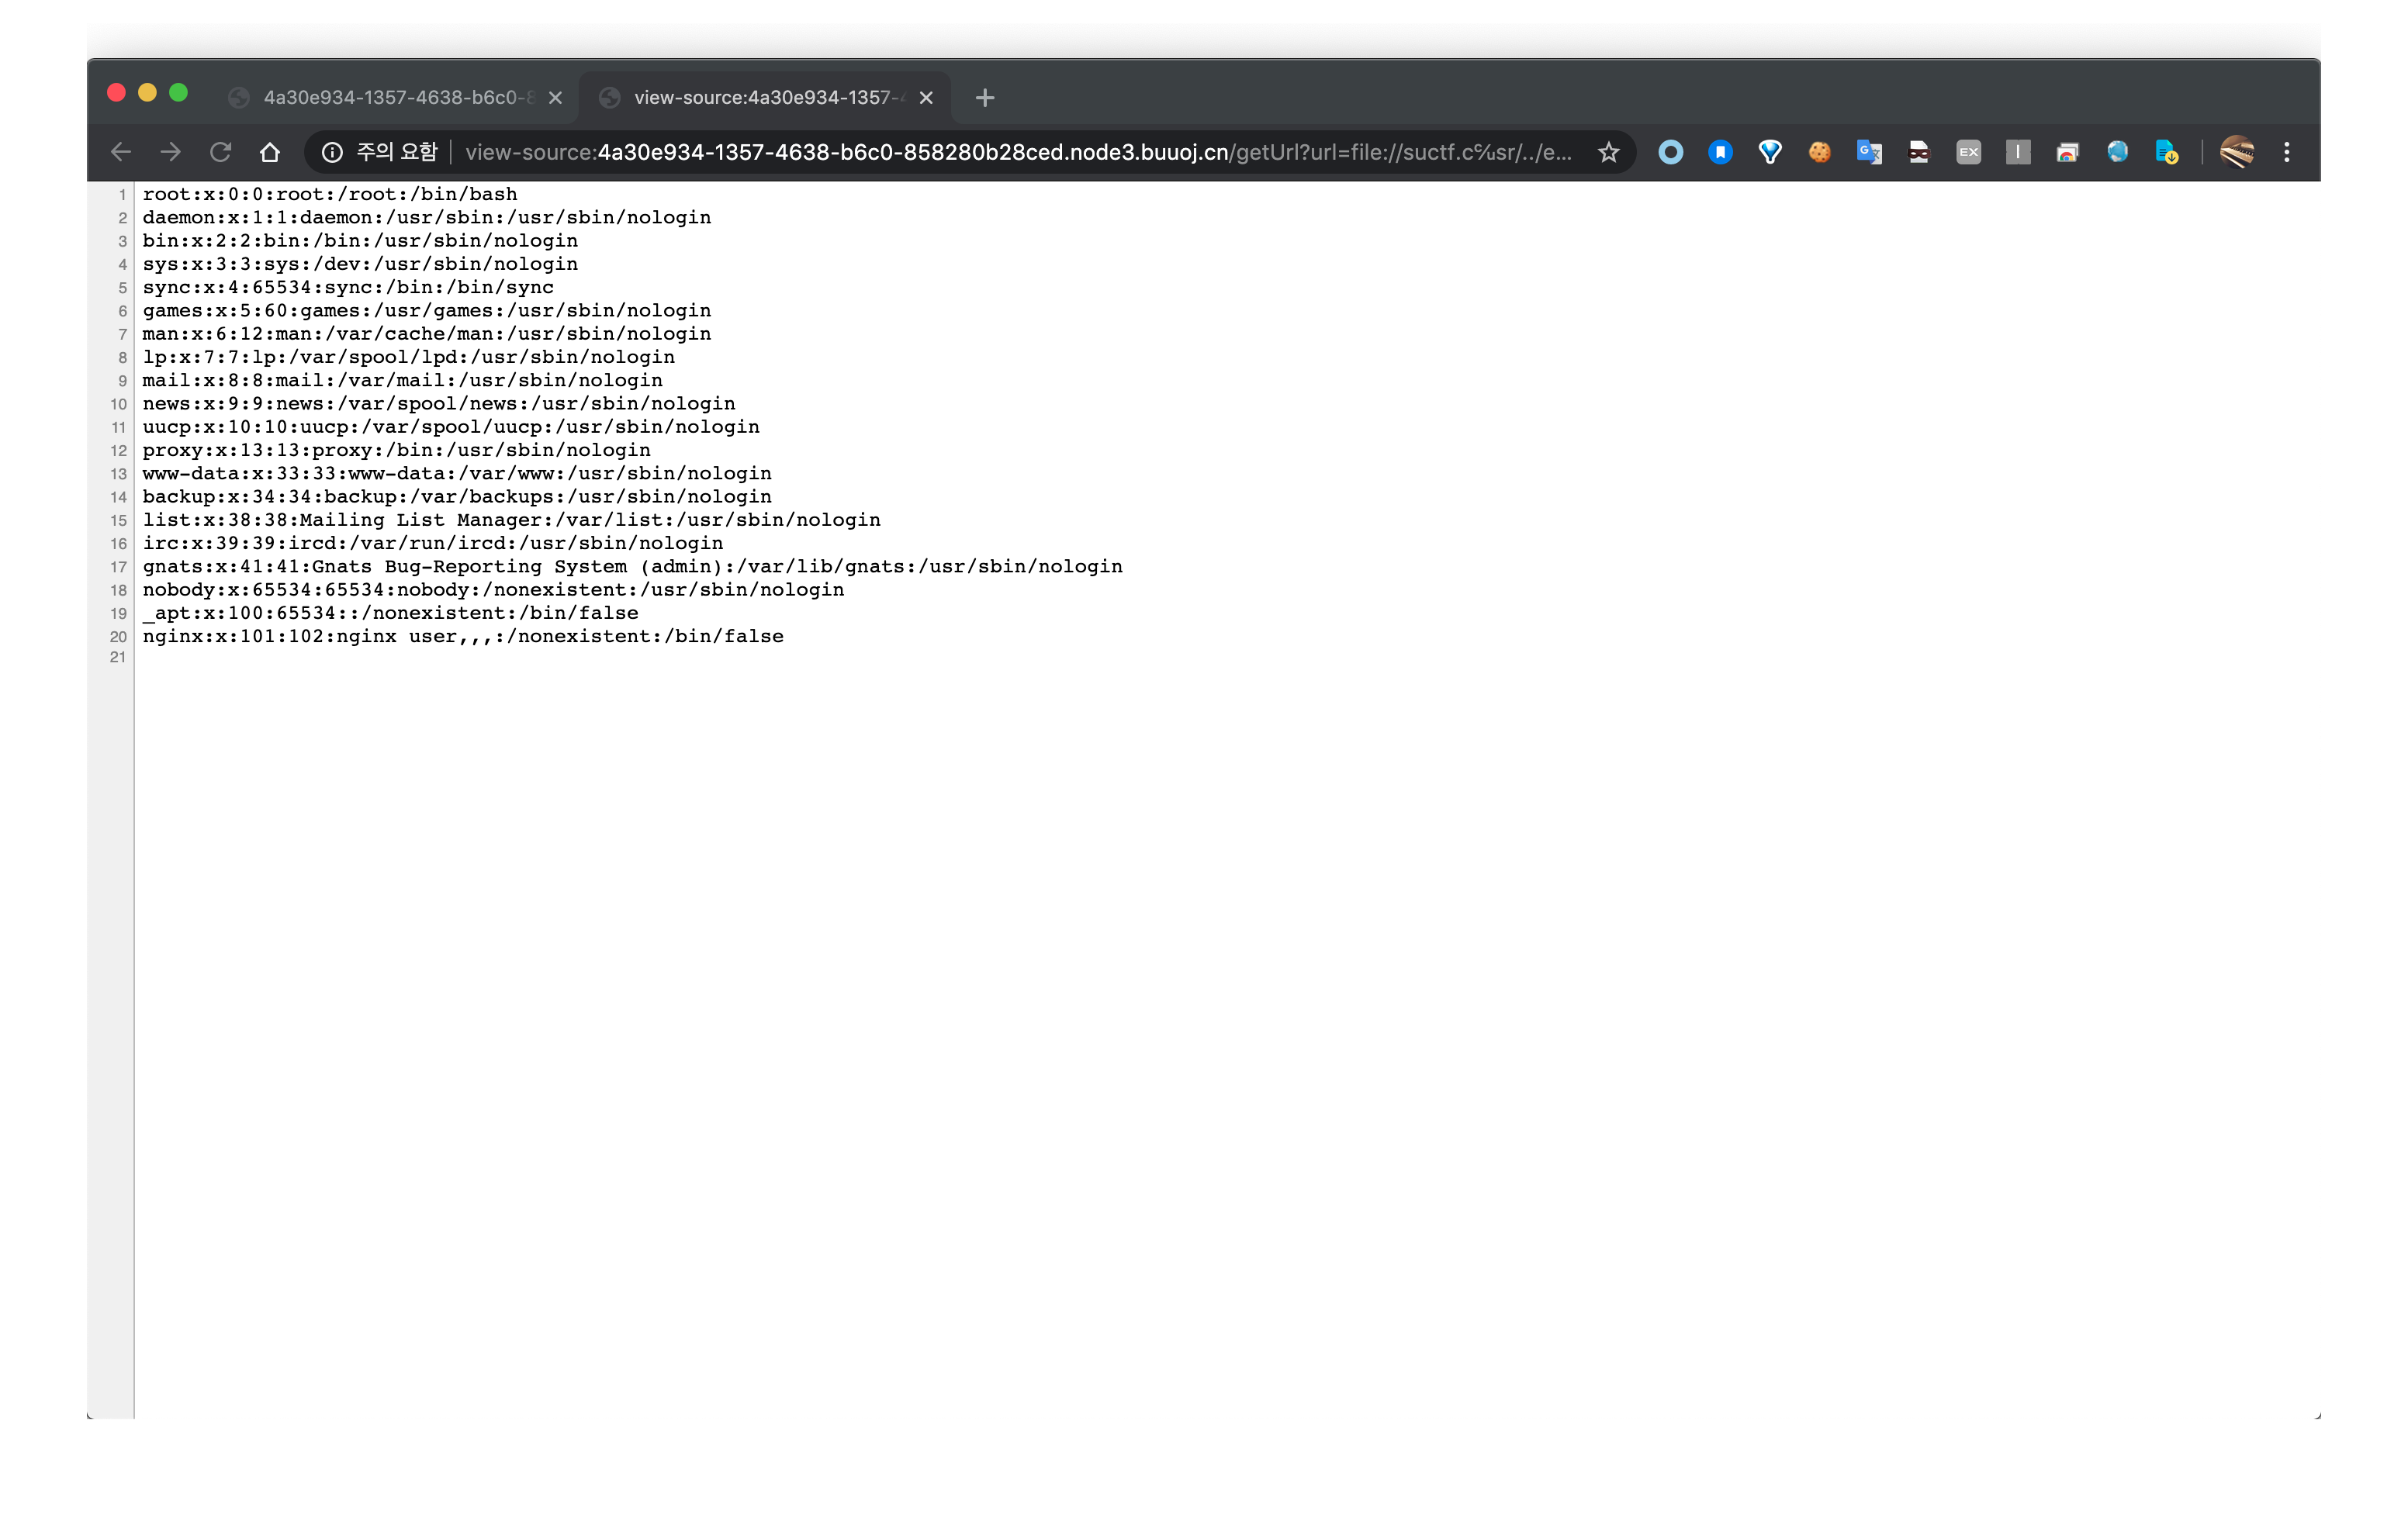Bookmark this page with the star

(x=1608, y=152)
